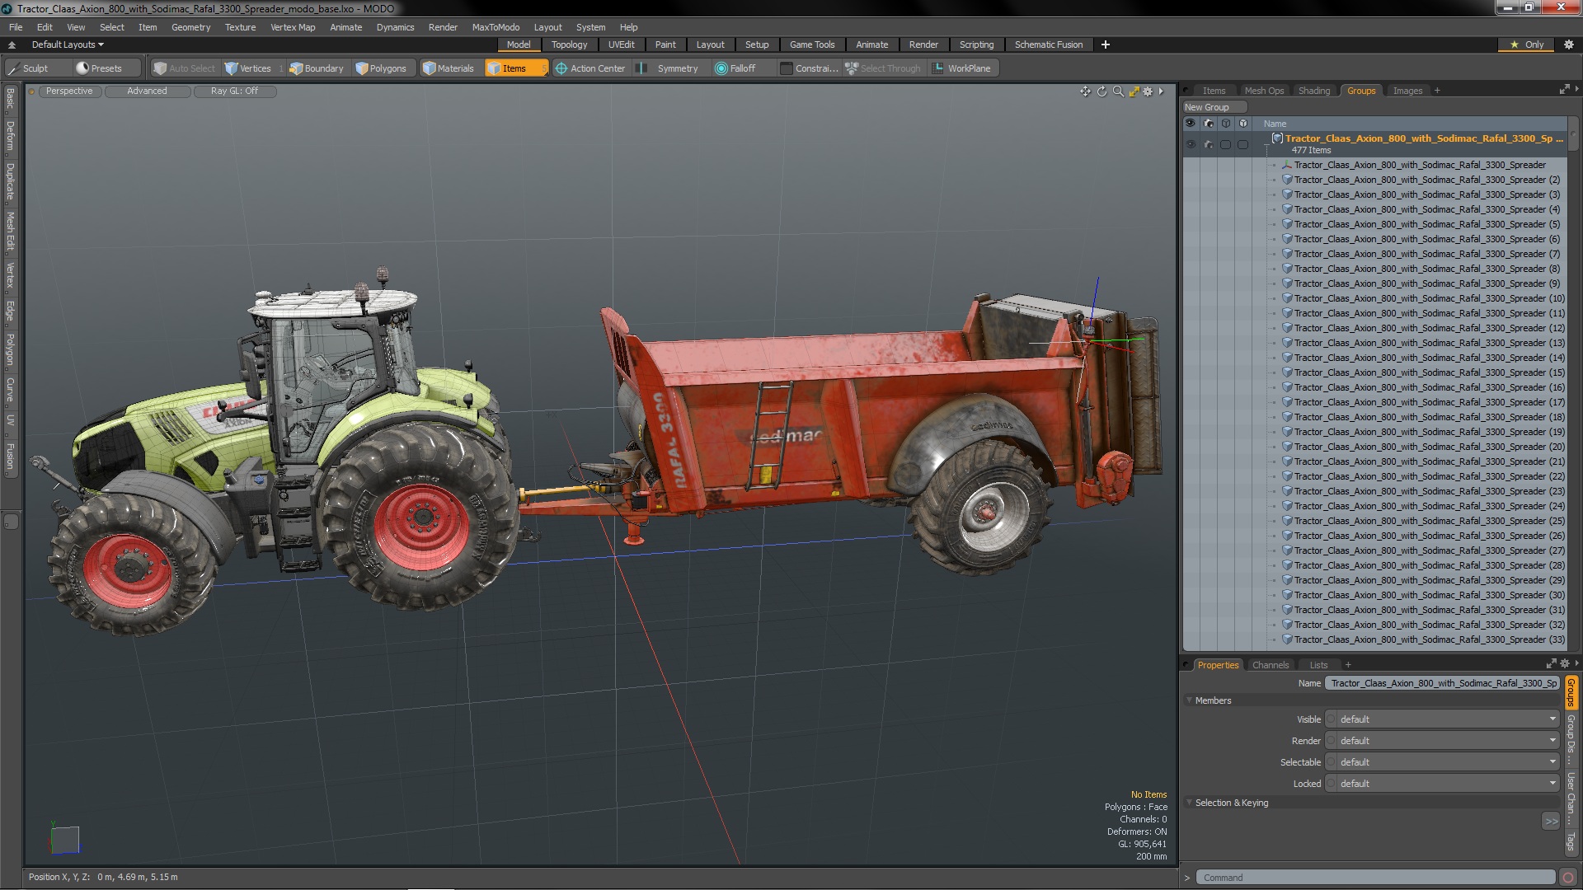Activate the Items selection mode
The height and width of the screenshot is (890, 1583).
(x=516, y=68)
